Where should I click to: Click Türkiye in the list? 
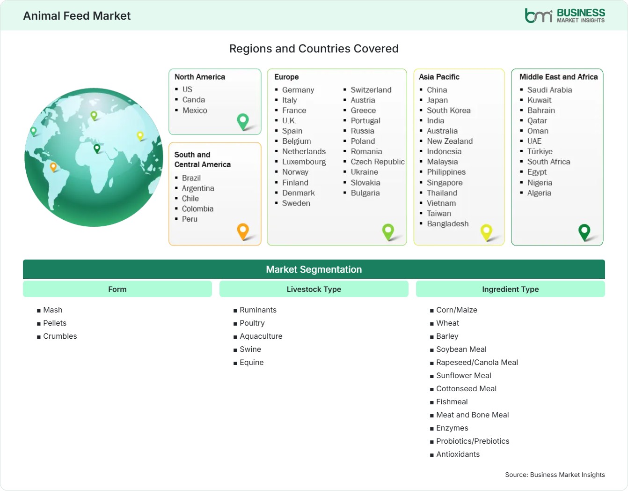tap(540, 152)
